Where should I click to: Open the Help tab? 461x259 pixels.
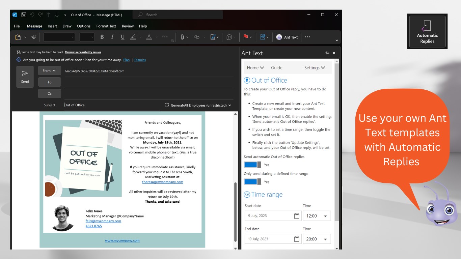[143, 26]
